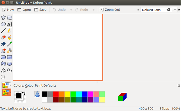Image resolution: width=181 pixels, height=111 pixels.
Task: Expand the Undo history dropdown arrow
Action: coord(71,10)
